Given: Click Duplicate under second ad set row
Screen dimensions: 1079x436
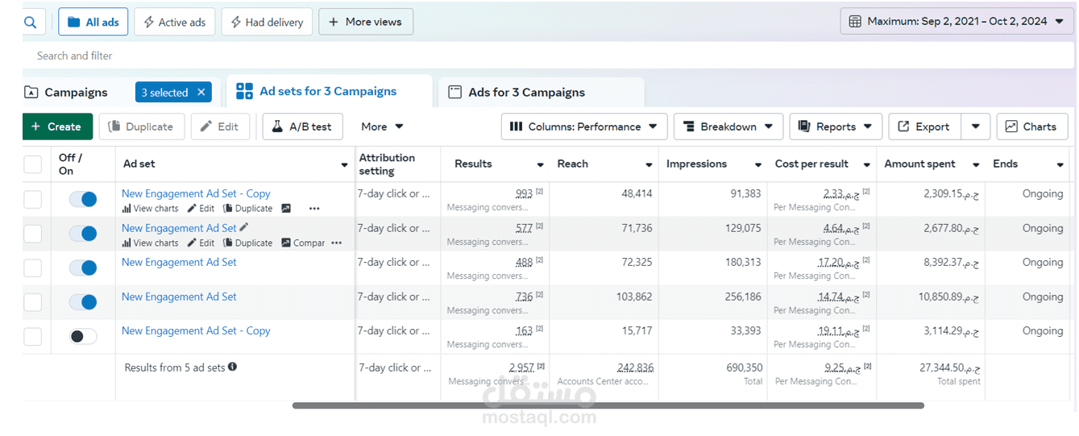Looking at the screenshot, I should coord(247,243).
